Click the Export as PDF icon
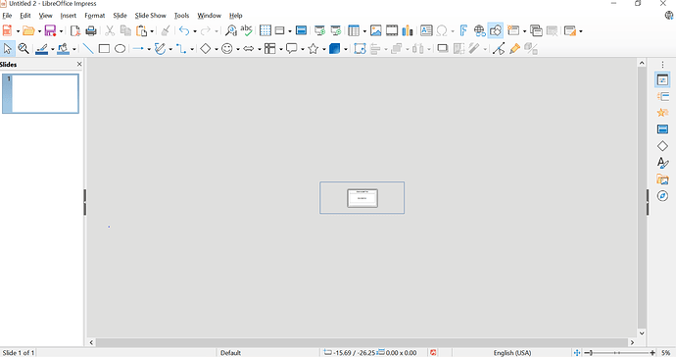The image size is (676, 357). click(x=75, y=30)
